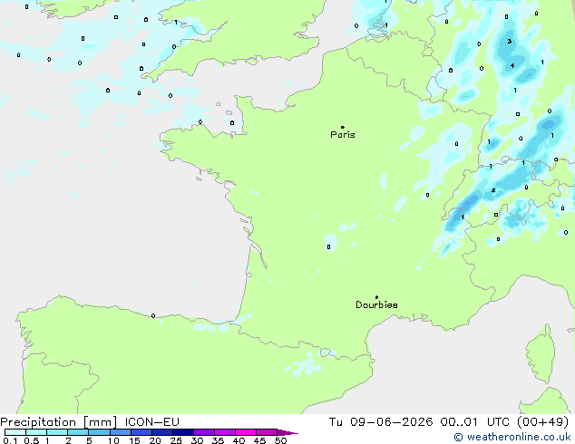Image resolution: width=575 pixels, height=444 pixels.
Task: Click the legend label '50'
Action: pyautogui.click(x=280, y=440)
